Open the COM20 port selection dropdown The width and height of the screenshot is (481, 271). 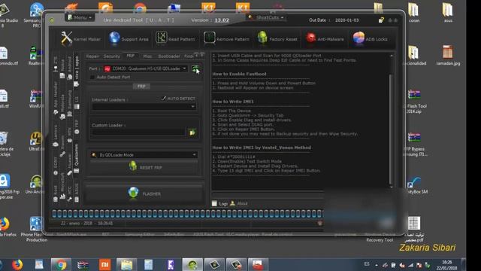[145, 69]
